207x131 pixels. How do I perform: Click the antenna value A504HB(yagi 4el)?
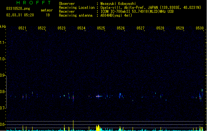tap(116, 15)
